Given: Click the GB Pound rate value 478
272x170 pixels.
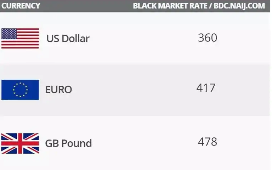Looking at the screenshot, I should tap(207, 142).
